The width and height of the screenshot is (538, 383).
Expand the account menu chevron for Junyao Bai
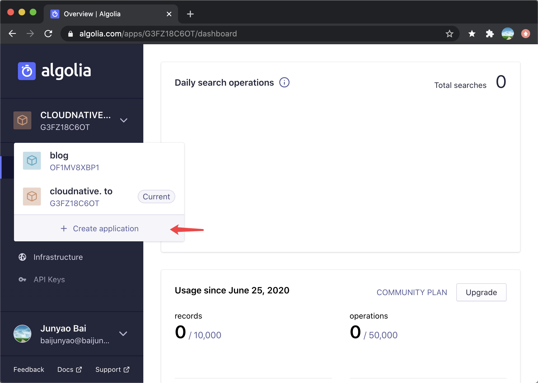[123, 334]
